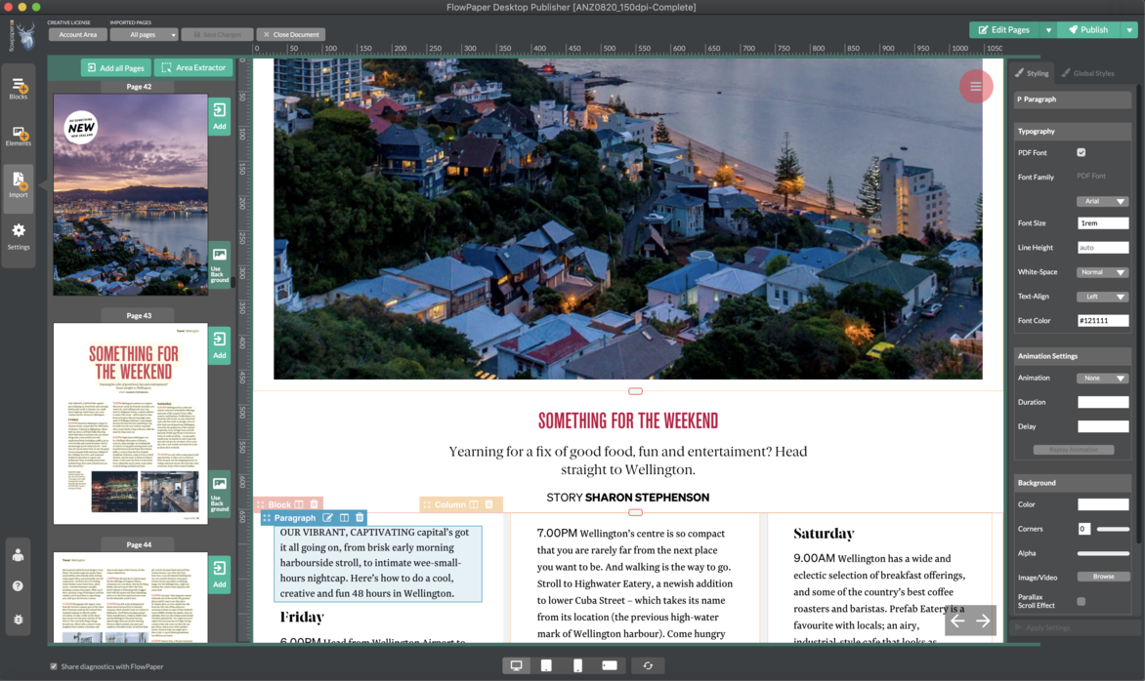Click the edit icon on Paragraph toolbar
1145x681 pixels.
(x=328, y=518)
